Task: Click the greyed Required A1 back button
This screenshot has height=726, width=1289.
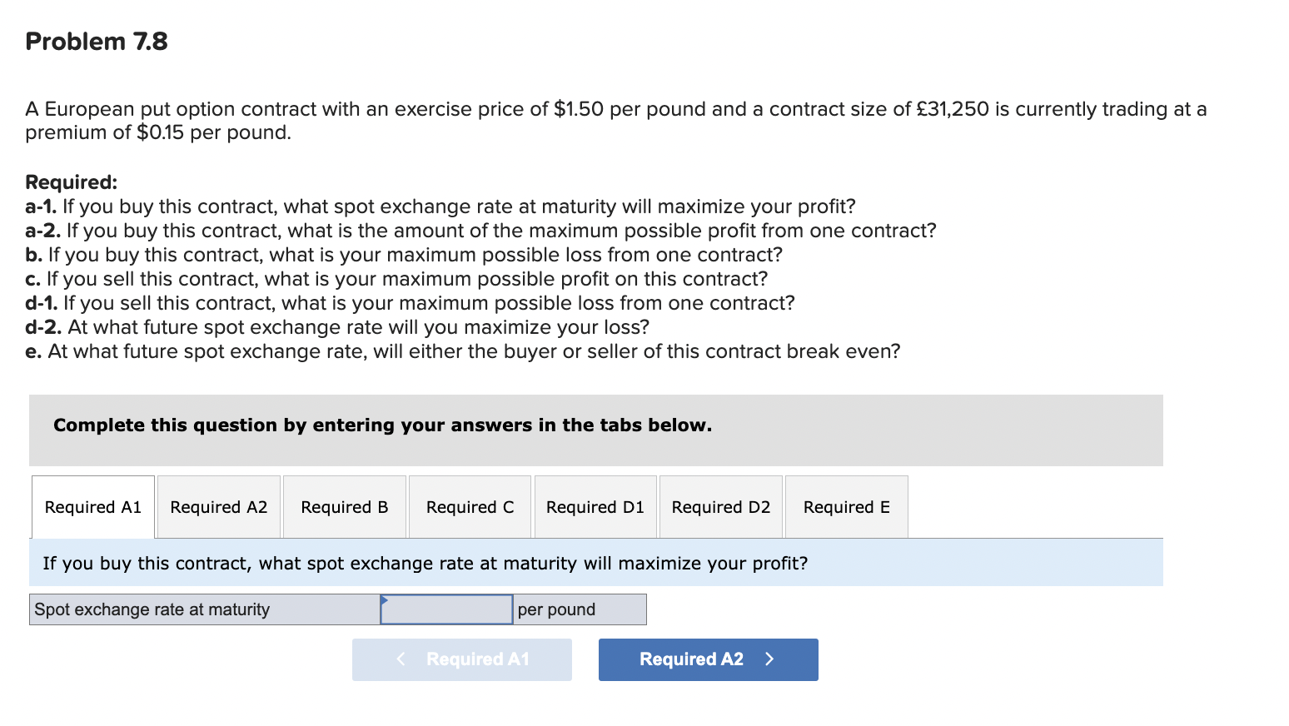Action: pyautogui.click(x=462, y=659)
